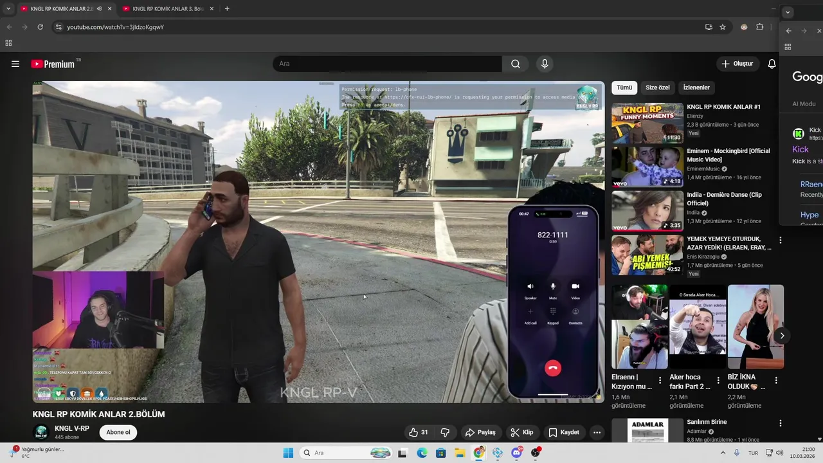Click the Abone ol subscribe button
Image resolution: width=823 pixels, height=463 pixels.
(118, 432)
